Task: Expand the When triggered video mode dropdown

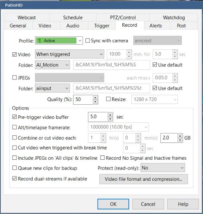Action: click(70, 54)
